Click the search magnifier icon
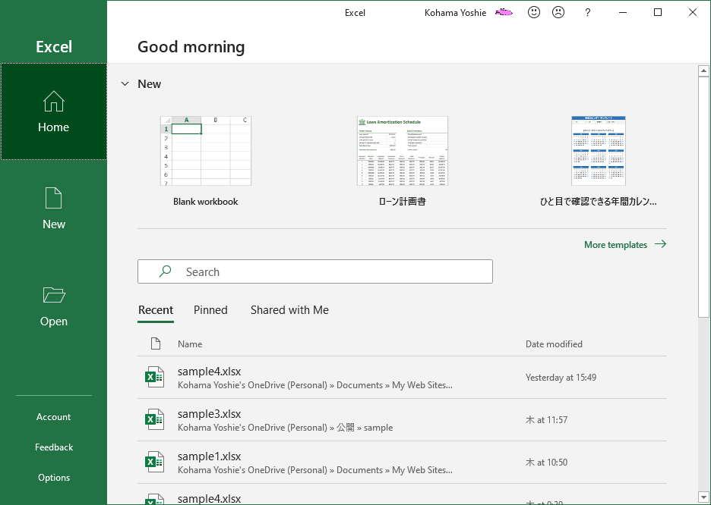The height and width of the screenshot is (505, 711). (165, 271)
